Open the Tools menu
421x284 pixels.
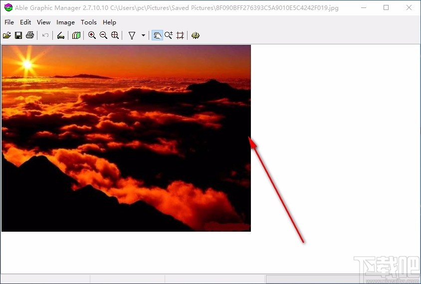pos(89,22)
